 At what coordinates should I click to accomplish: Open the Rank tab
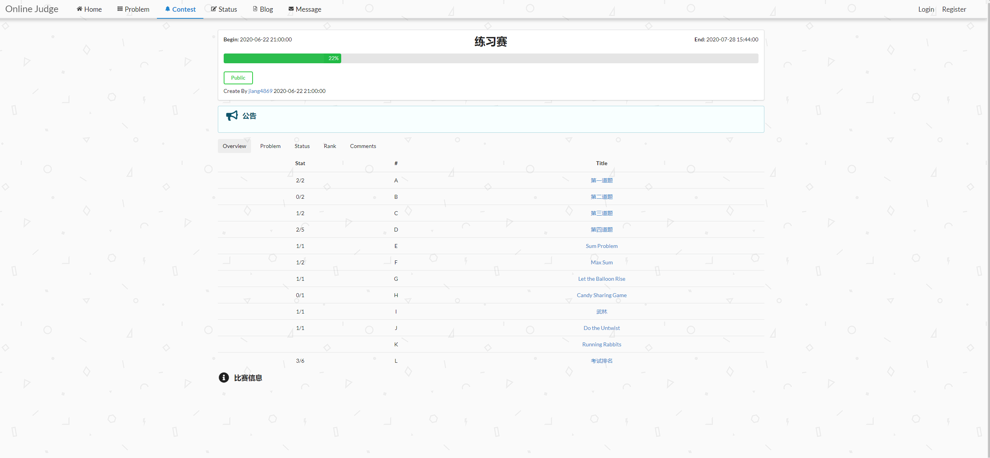(x=329, y=146)
